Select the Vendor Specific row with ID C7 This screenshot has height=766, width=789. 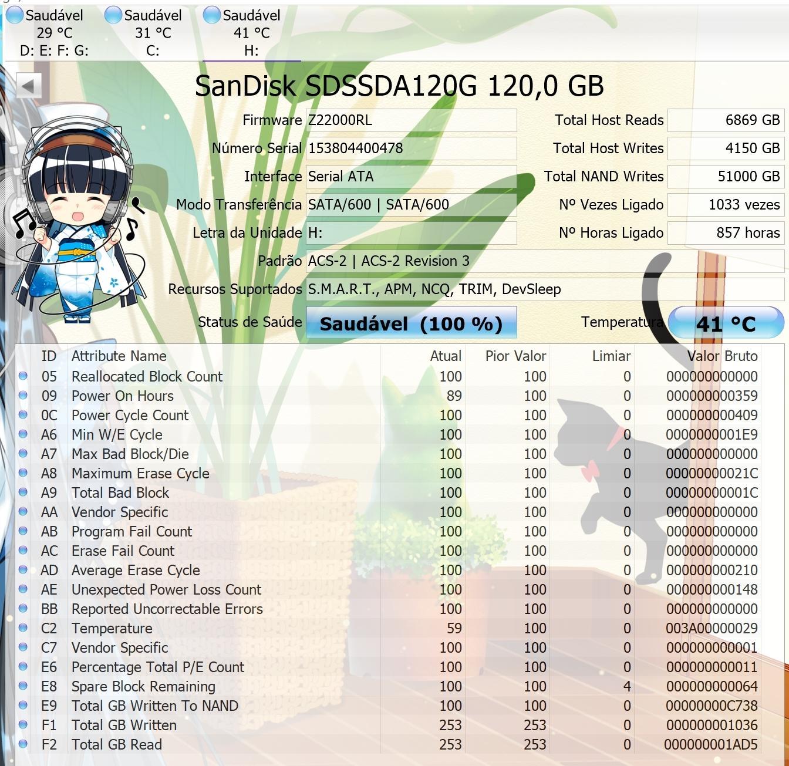click(x=388, y=647)
